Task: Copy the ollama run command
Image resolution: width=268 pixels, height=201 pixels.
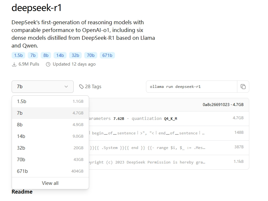Action: 243,87
